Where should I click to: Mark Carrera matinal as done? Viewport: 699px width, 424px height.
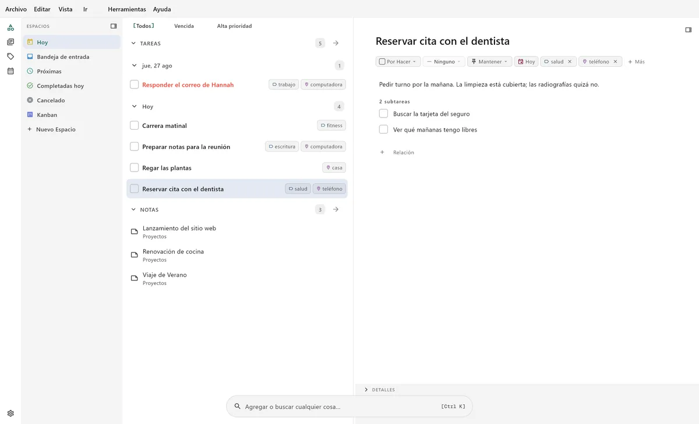(135, 126)
